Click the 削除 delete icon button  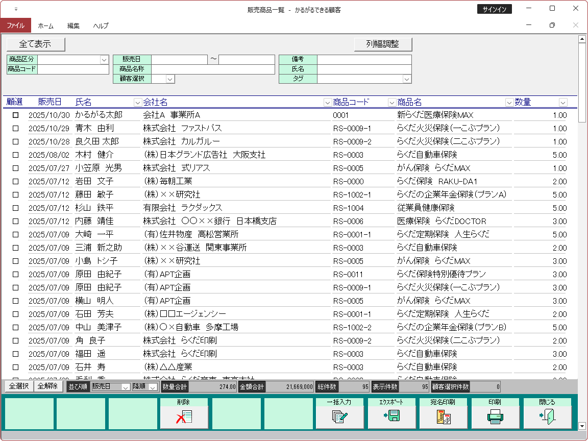[x=184, y=417]
